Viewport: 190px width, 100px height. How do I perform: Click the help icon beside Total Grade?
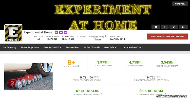pos(78,66)
